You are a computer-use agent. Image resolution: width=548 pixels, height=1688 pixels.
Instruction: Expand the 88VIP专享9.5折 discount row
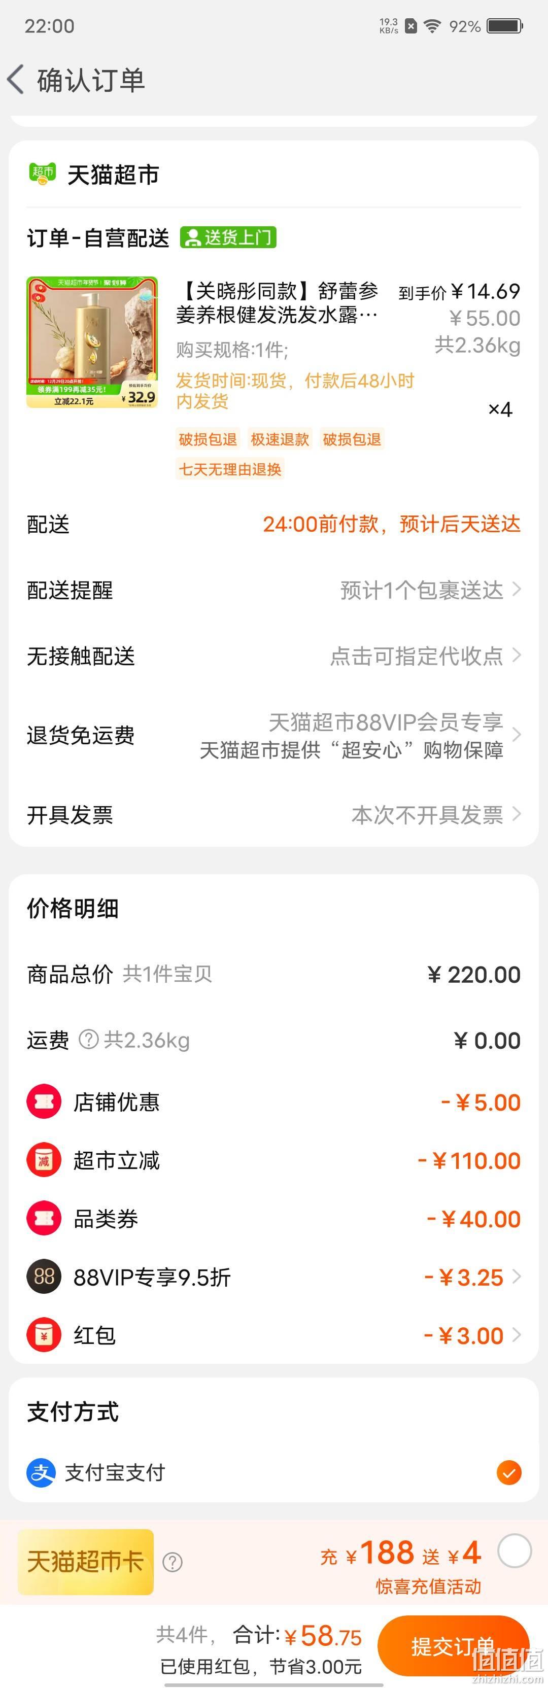pos(274,1277)
